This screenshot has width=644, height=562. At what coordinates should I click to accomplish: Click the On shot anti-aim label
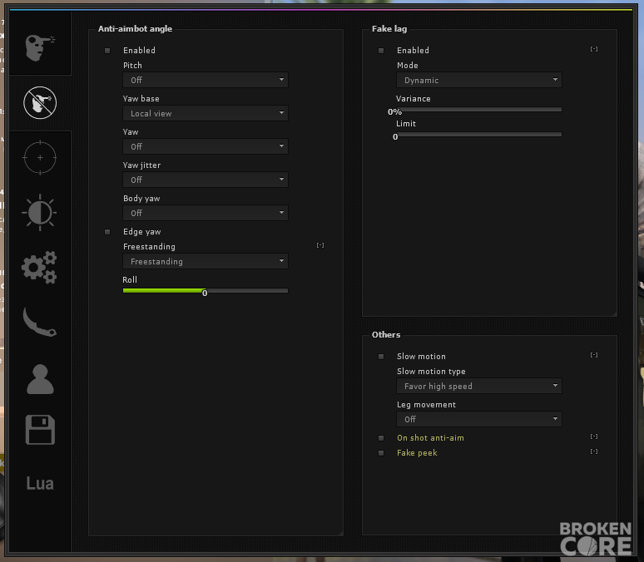point(430,438)
